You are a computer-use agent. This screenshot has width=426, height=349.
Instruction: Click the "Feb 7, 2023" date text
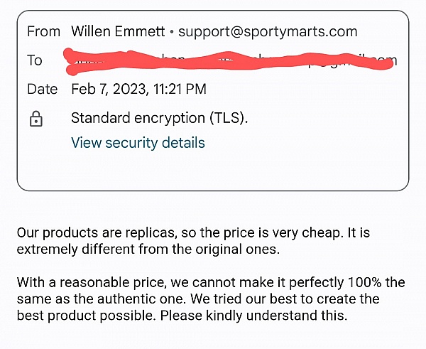click(110, 90)
